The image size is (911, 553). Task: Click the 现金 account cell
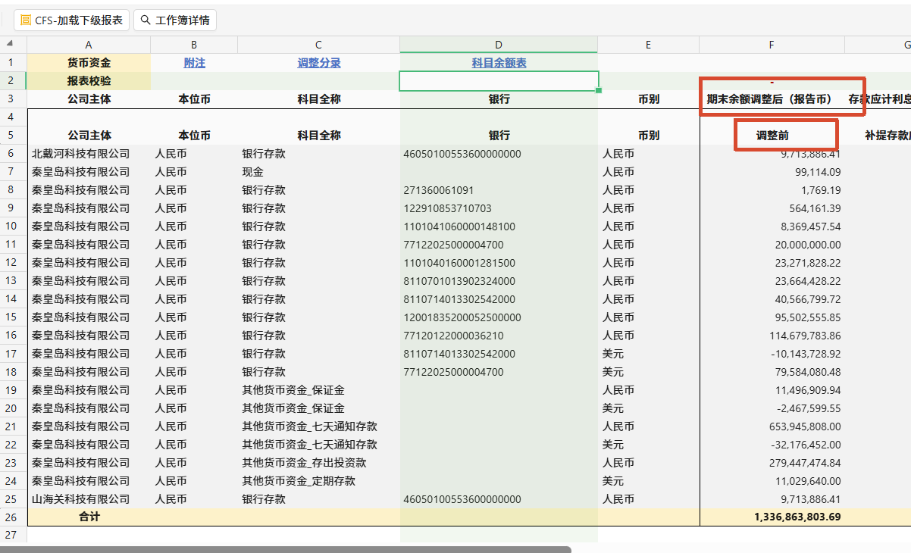[x=318, y=172]
